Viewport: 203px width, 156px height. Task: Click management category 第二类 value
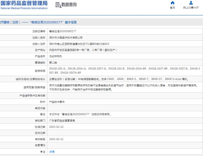click(x=53, y=63)
